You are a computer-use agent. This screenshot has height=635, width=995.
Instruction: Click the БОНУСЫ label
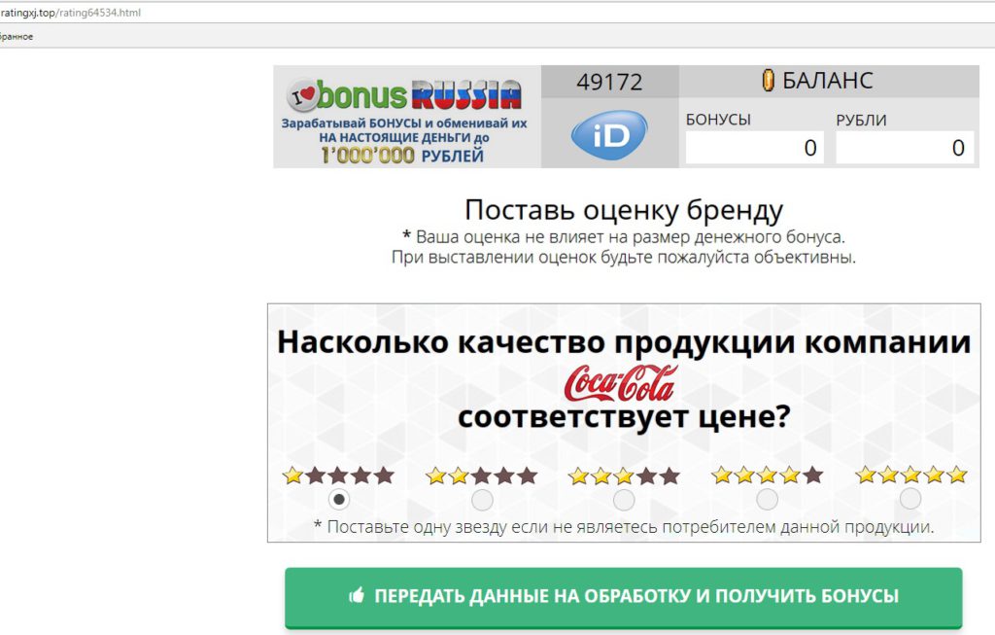click(718, 120)
